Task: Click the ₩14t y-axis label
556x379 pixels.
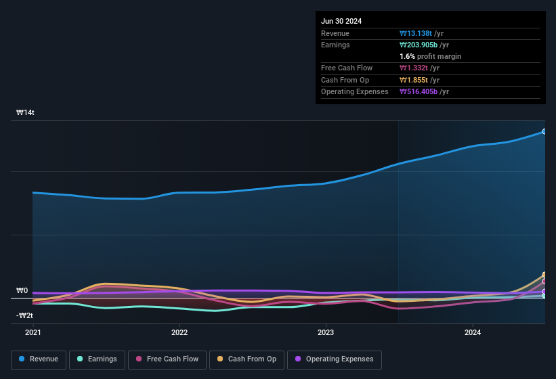Action: point(25,112)
